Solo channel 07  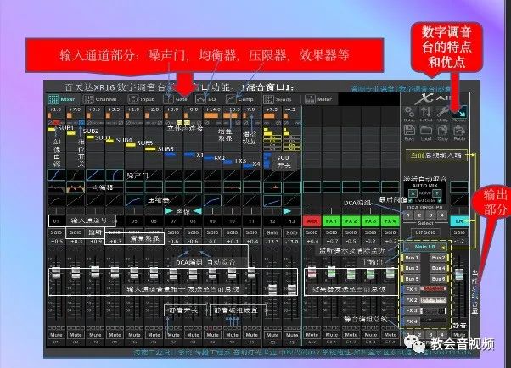point(173,232)
